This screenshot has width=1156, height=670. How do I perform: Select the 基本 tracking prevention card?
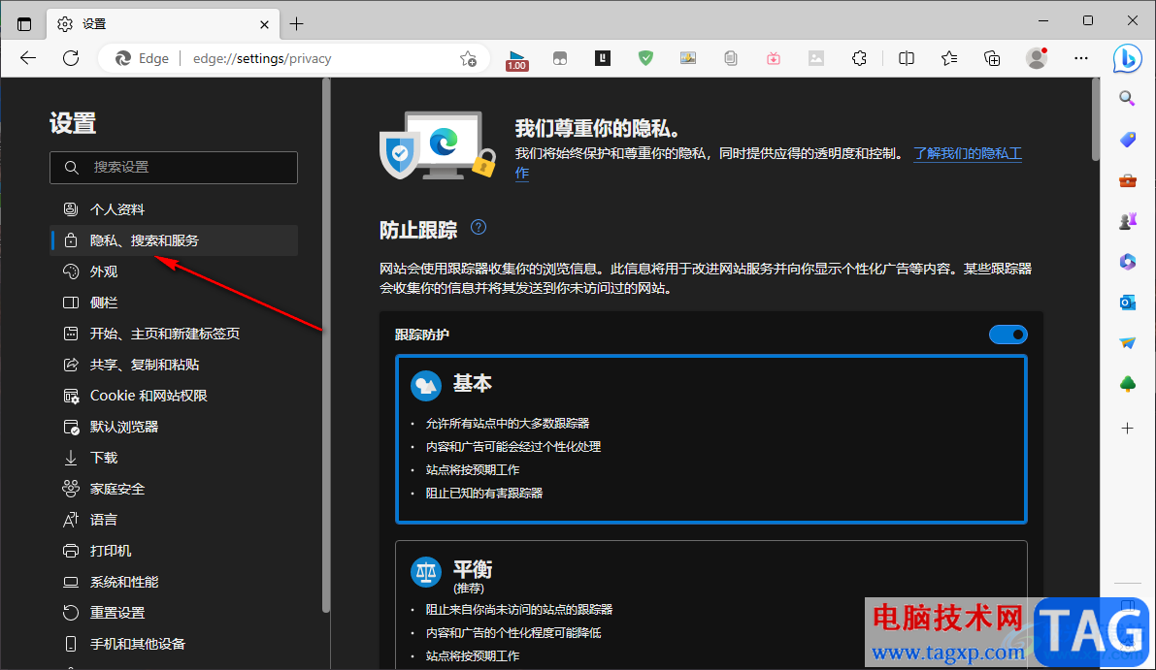[711, 439]
